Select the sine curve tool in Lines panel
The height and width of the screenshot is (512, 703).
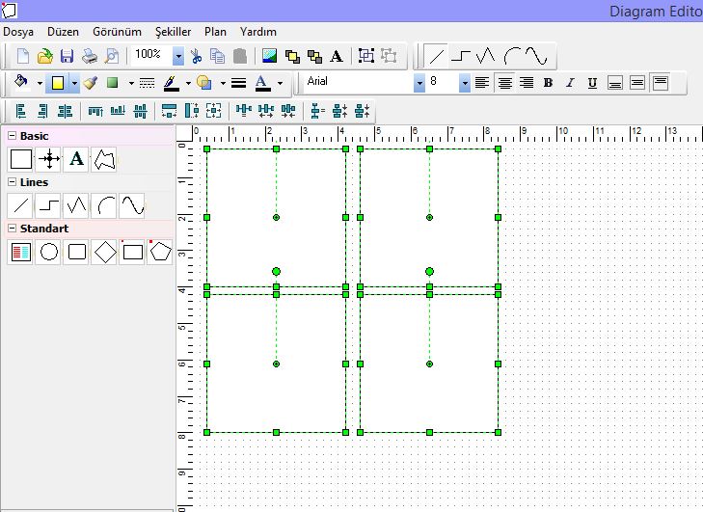(132, 205)
